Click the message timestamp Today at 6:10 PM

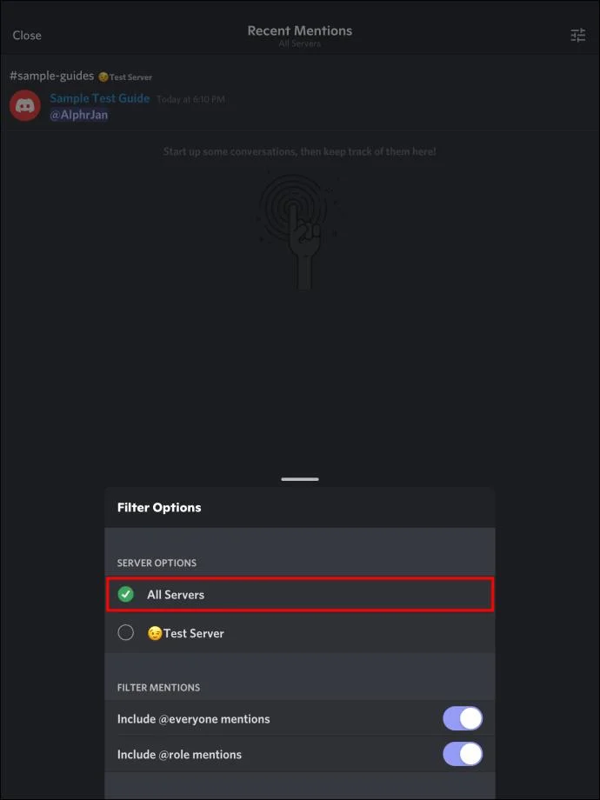(x=190, y=99)
